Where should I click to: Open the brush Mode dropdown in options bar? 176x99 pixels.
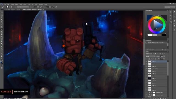pos(23,7)
